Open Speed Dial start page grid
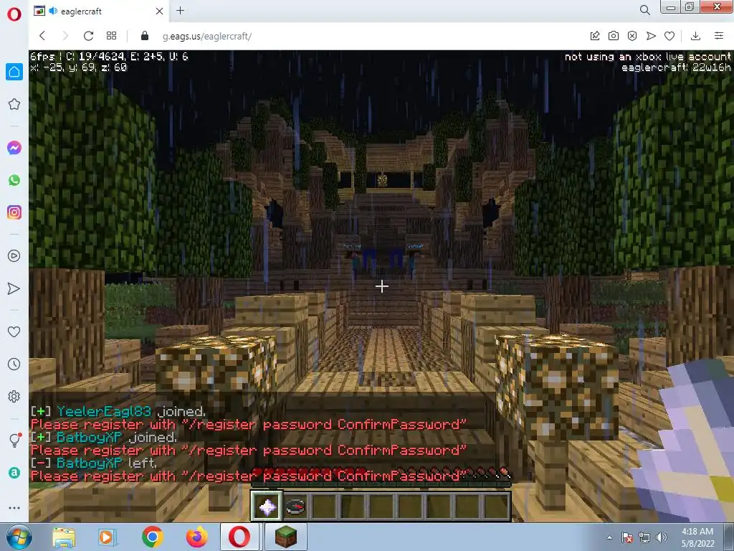 (x=111, y=36)
